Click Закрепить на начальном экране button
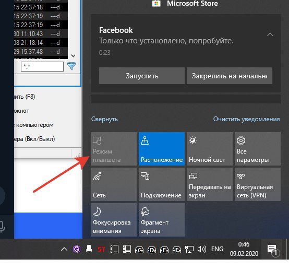 [230, 76]
